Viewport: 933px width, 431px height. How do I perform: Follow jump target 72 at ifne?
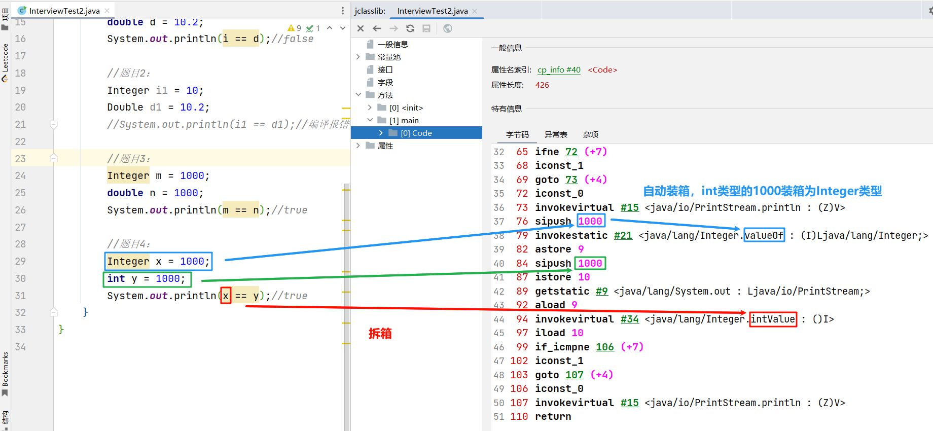pyautogui.click(x=571, y=152)
